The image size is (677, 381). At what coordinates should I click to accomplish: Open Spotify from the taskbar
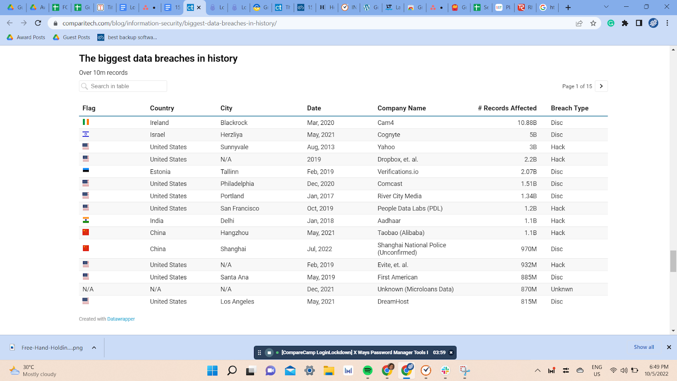(x=368, y=371)
